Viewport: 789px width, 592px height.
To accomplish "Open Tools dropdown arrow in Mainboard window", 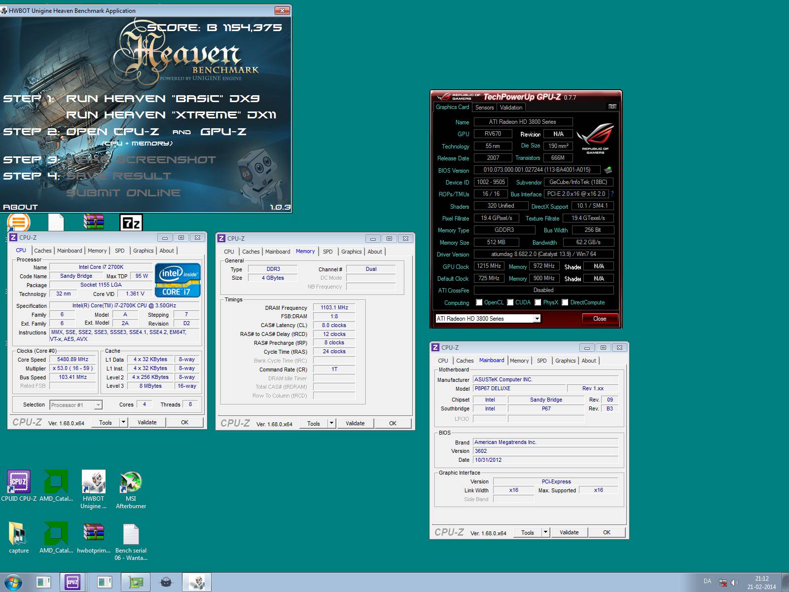I will [x=546, y=532].
